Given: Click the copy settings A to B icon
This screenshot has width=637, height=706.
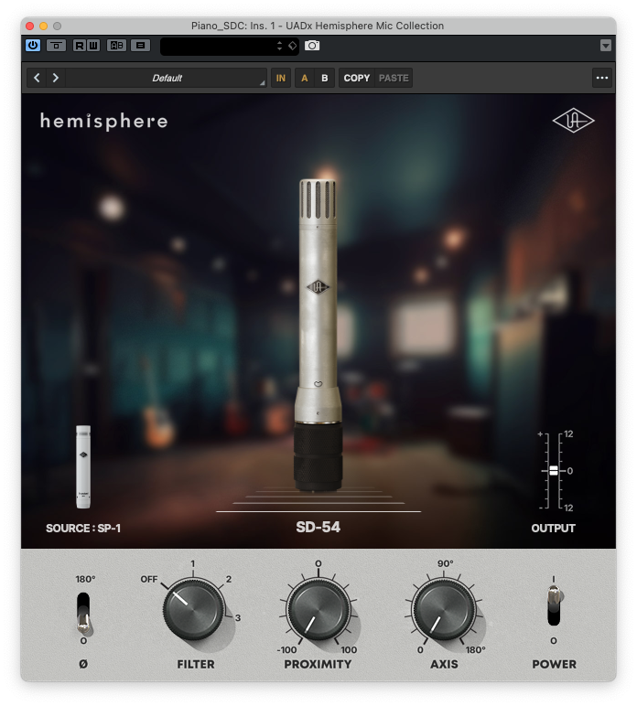Looking at the screenshot, I should tap(141, 46).
